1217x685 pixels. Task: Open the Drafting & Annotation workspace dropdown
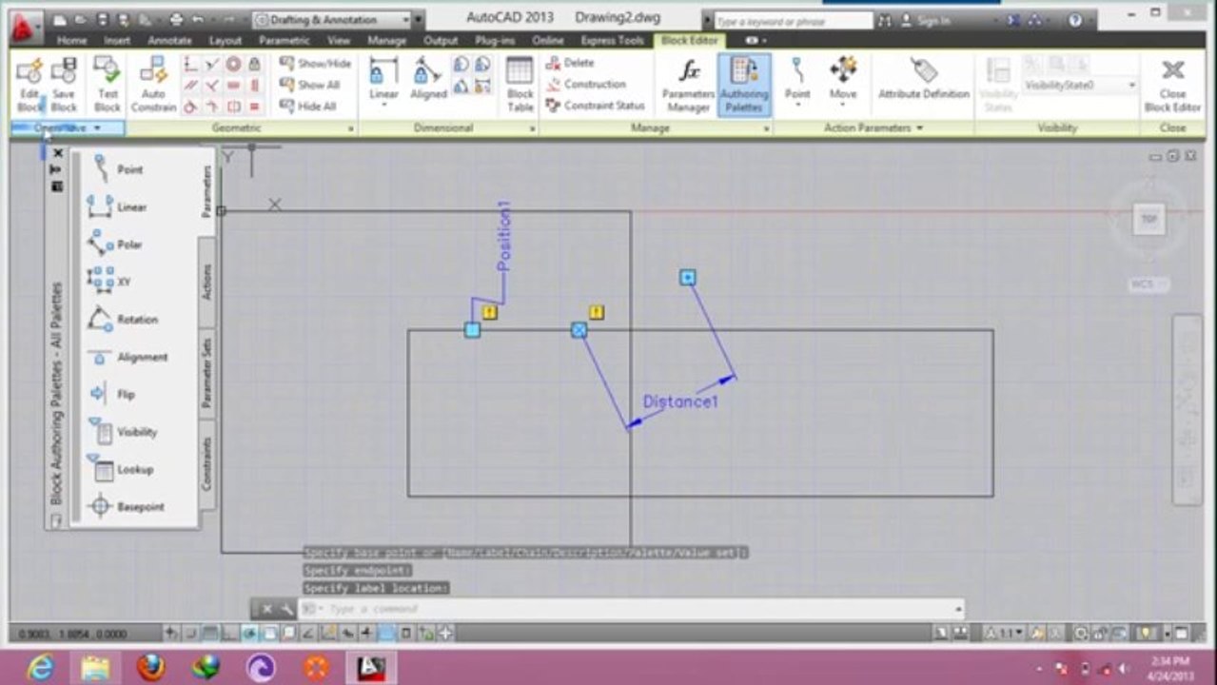[331, 19]
